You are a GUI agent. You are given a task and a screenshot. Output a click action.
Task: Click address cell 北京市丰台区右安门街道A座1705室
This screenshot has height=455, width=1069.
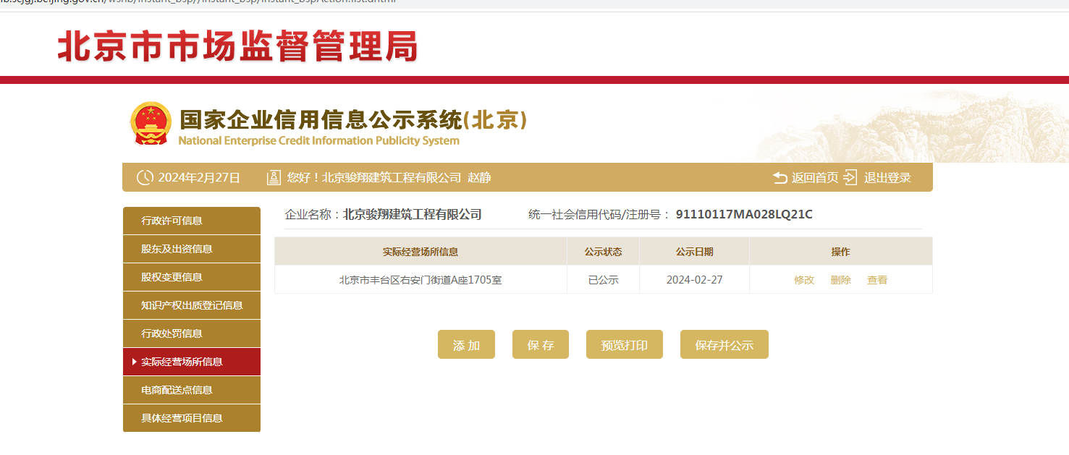(x=421, y=280)
